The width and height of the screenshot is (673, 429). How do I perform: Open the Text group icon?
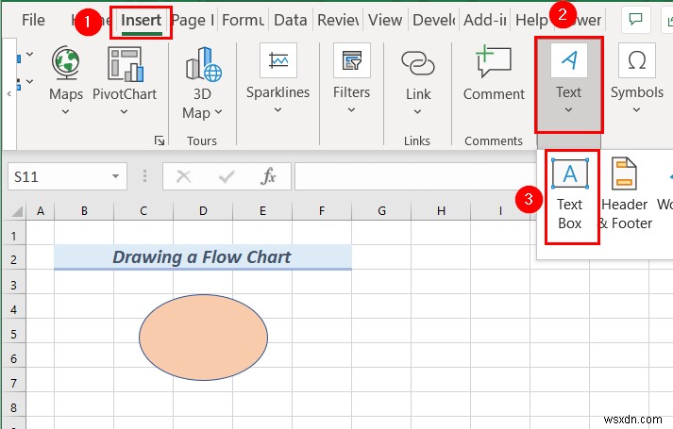pos(569,60)
